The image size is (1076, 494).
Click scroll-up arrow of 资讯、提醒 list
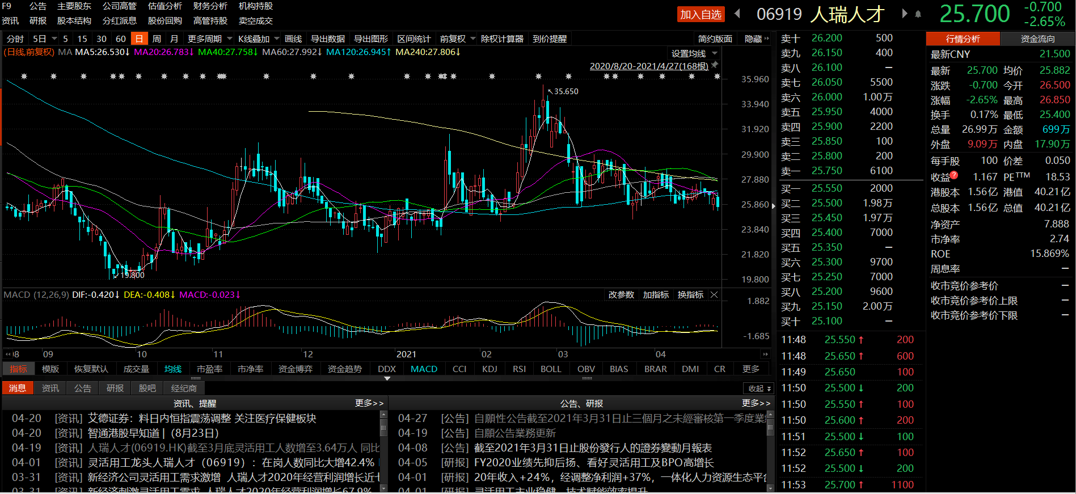click(x=383, y=415)
